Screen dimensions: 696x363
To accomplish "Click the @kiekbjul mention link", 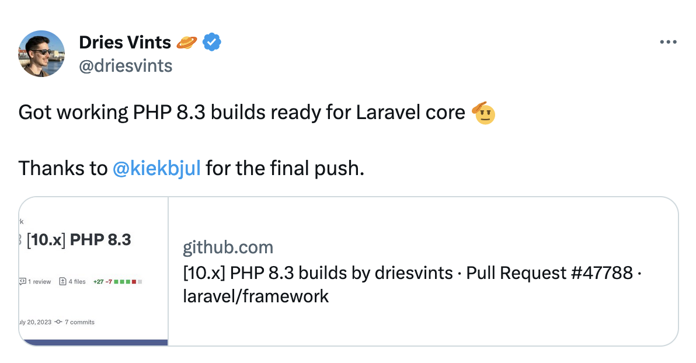I will (156, 168).
